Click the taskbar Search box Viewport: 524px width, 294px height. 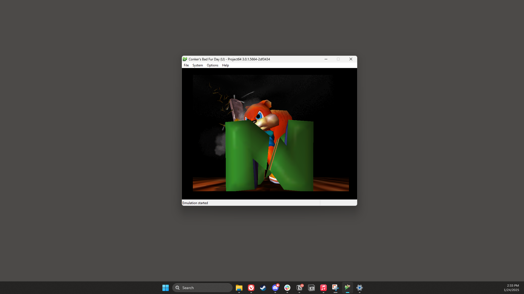202,288
